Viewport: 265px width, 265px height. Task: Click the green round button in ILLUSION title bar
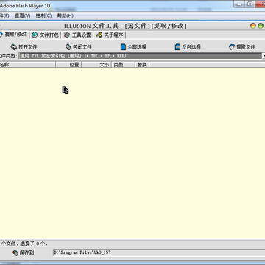261,26
